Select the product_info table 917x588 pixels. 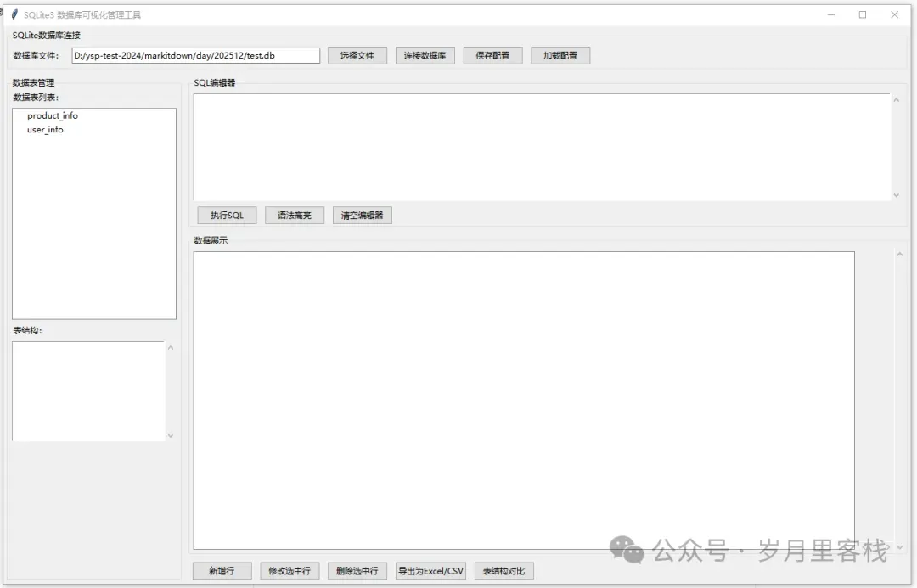pos(53,115)
